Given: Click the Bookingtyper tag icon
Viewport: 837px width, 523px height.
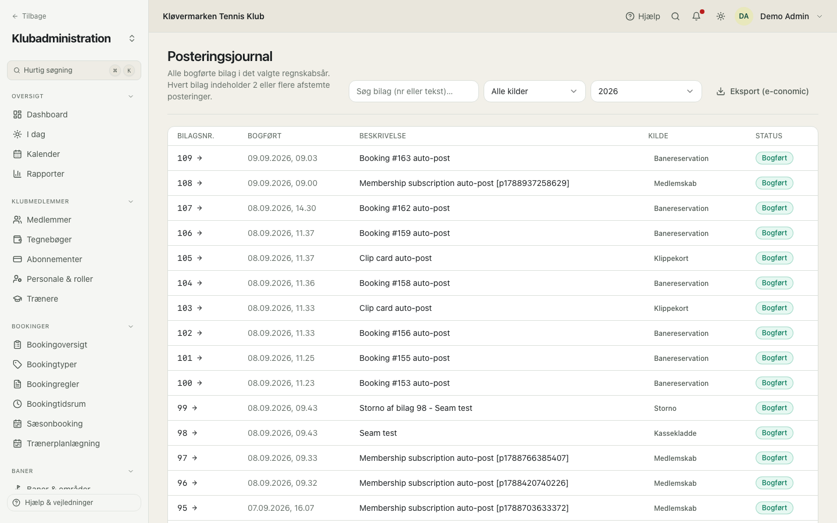Looking at the screenshot, I should (17, 364).
